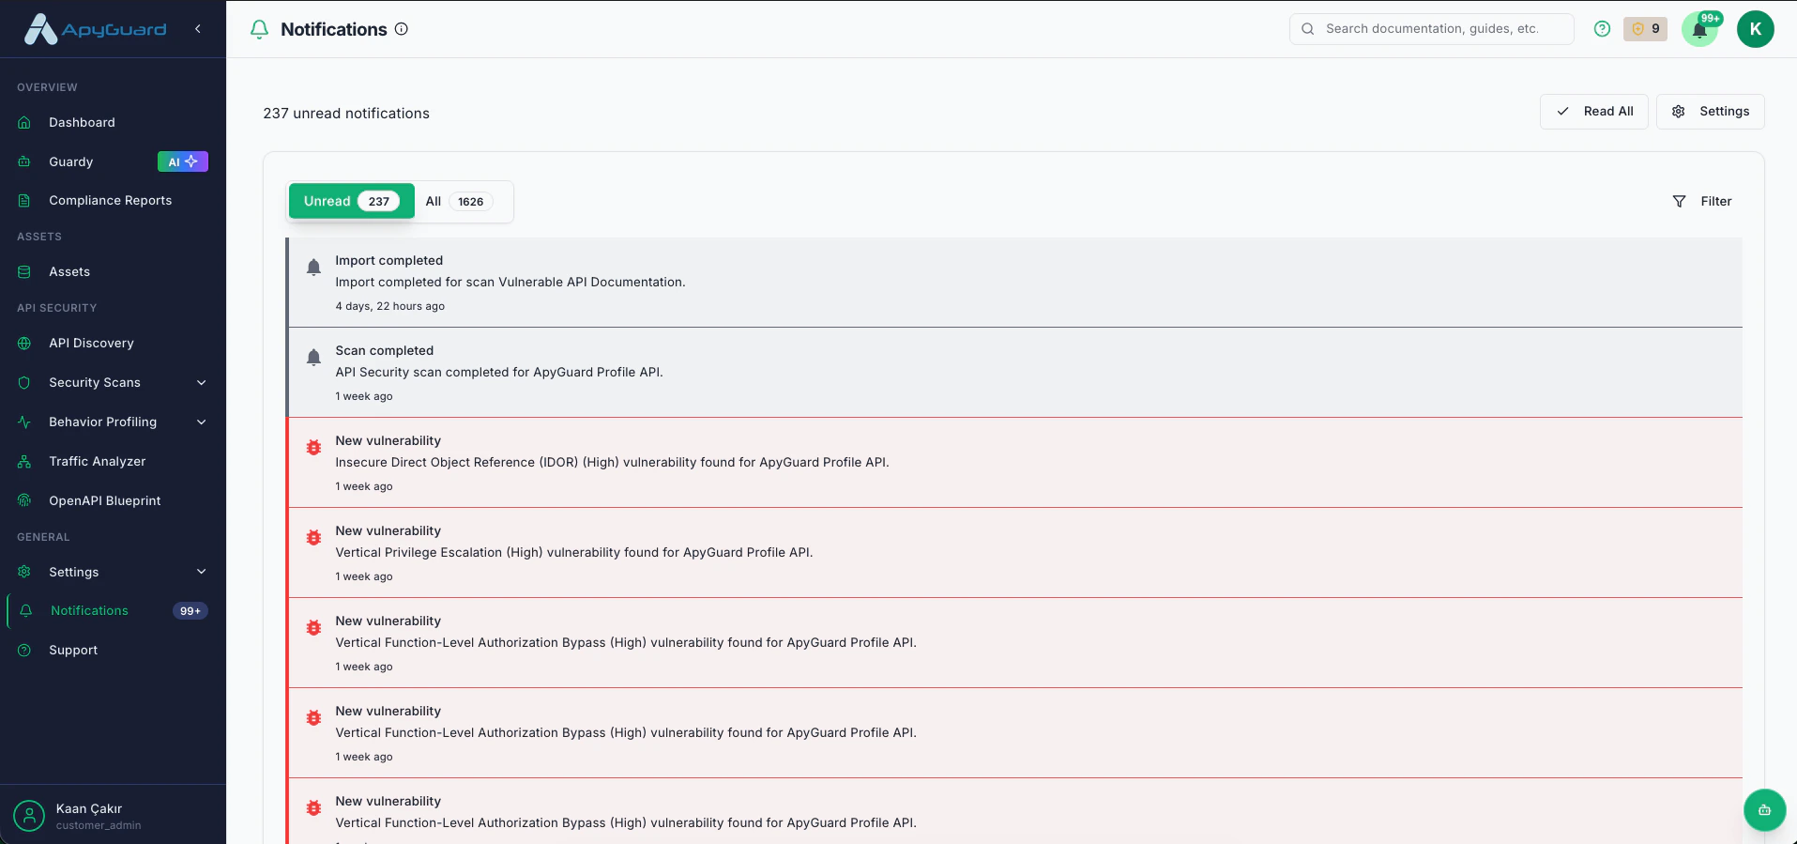Collapse the sidebar with the chevron
This screenshot has width=1797, height=844.
pos(198,29)
